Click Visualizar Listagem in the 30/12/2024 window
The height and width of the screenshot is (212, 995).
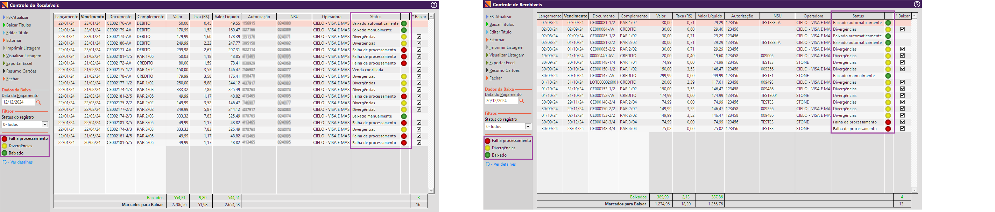[507, 55]
